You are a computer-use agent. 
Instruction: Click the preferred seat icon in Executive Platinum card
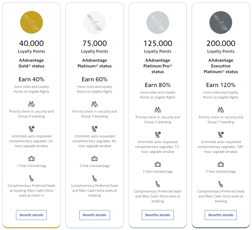point(221,184)
